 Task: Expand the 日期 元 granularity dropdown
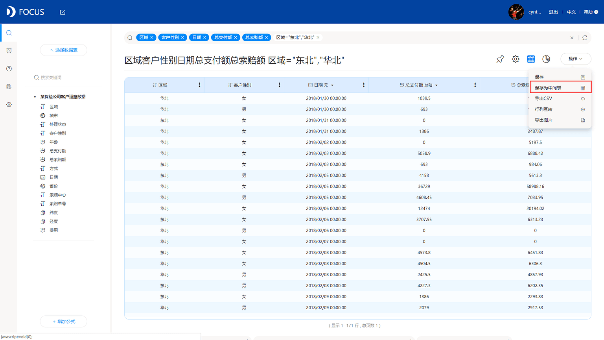tap(332, 85)
